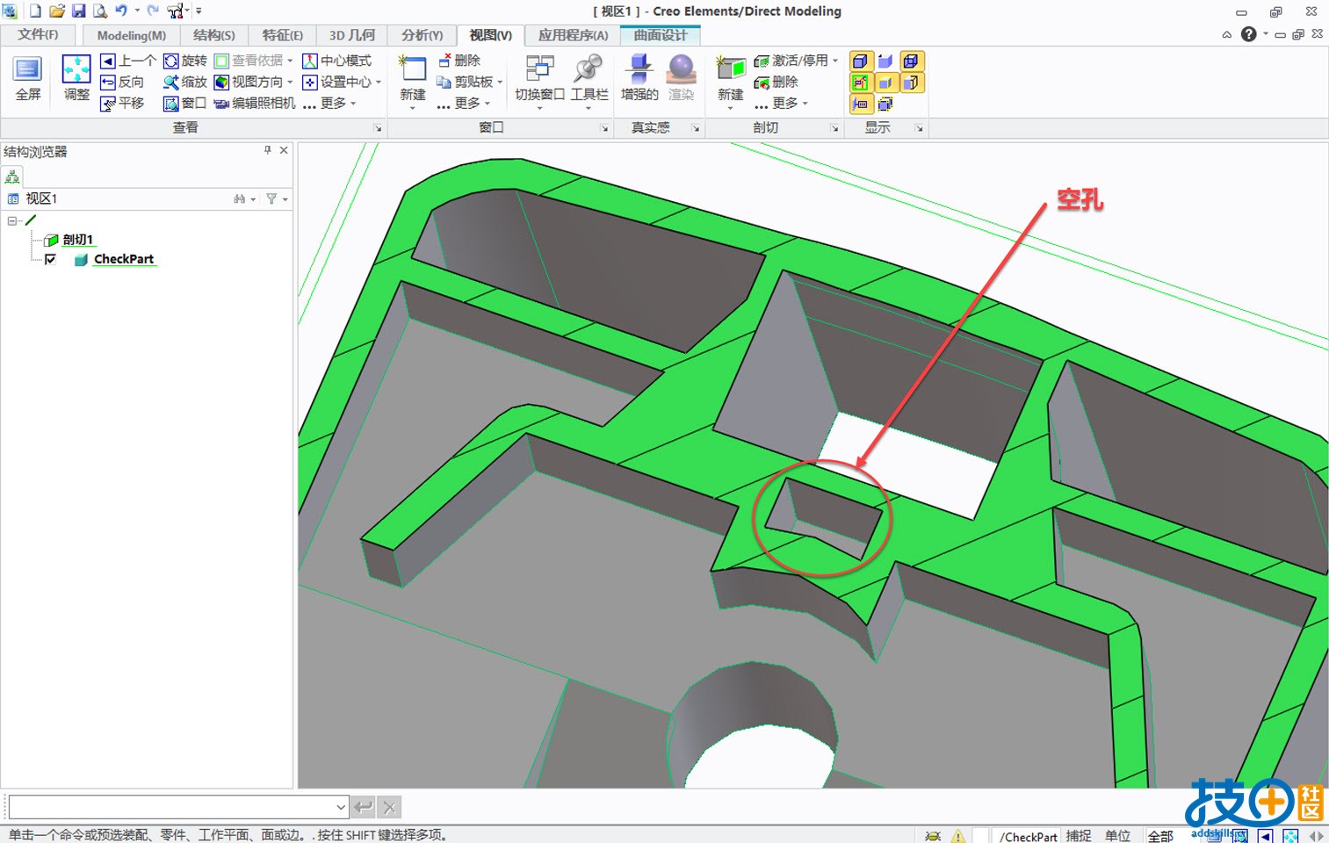
Task: Select the 旋转 rotate tool
Action: pos(185,61)
